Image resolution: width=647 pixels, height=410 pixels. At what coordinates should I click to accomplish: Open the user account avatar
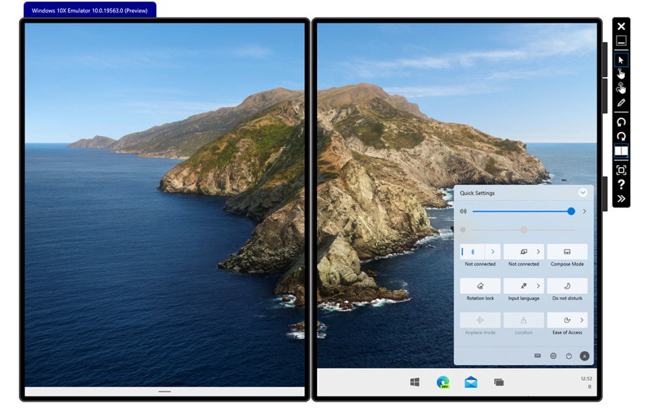tap(584, 356)
